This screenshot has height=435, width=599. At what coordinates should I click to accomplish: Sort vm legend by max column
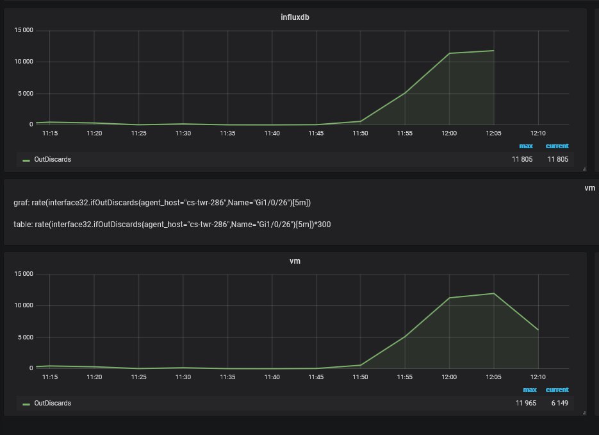click(x=529, y=389)
